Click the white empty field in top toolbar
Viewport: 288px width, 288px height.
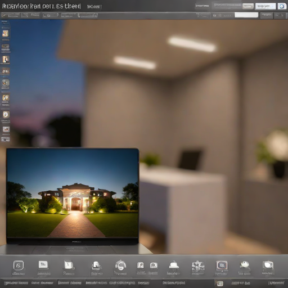(246, 15)
